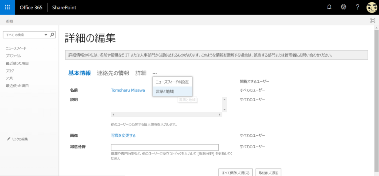Open SharePoint home link

64,7
